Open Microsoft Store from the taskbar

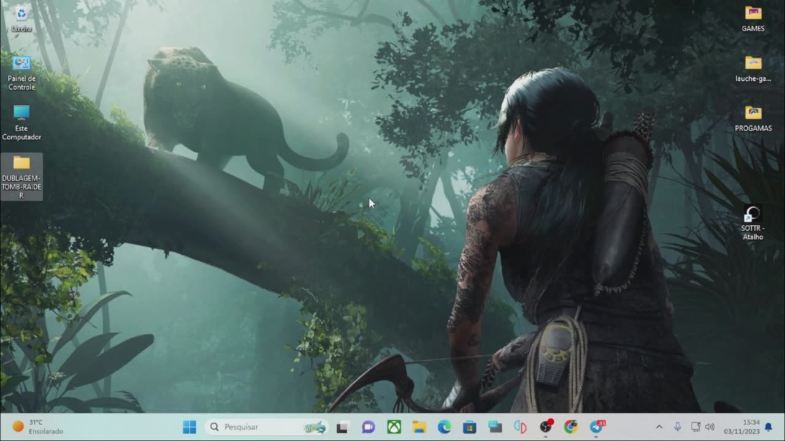pyautogui.click(x=470, y=427)
